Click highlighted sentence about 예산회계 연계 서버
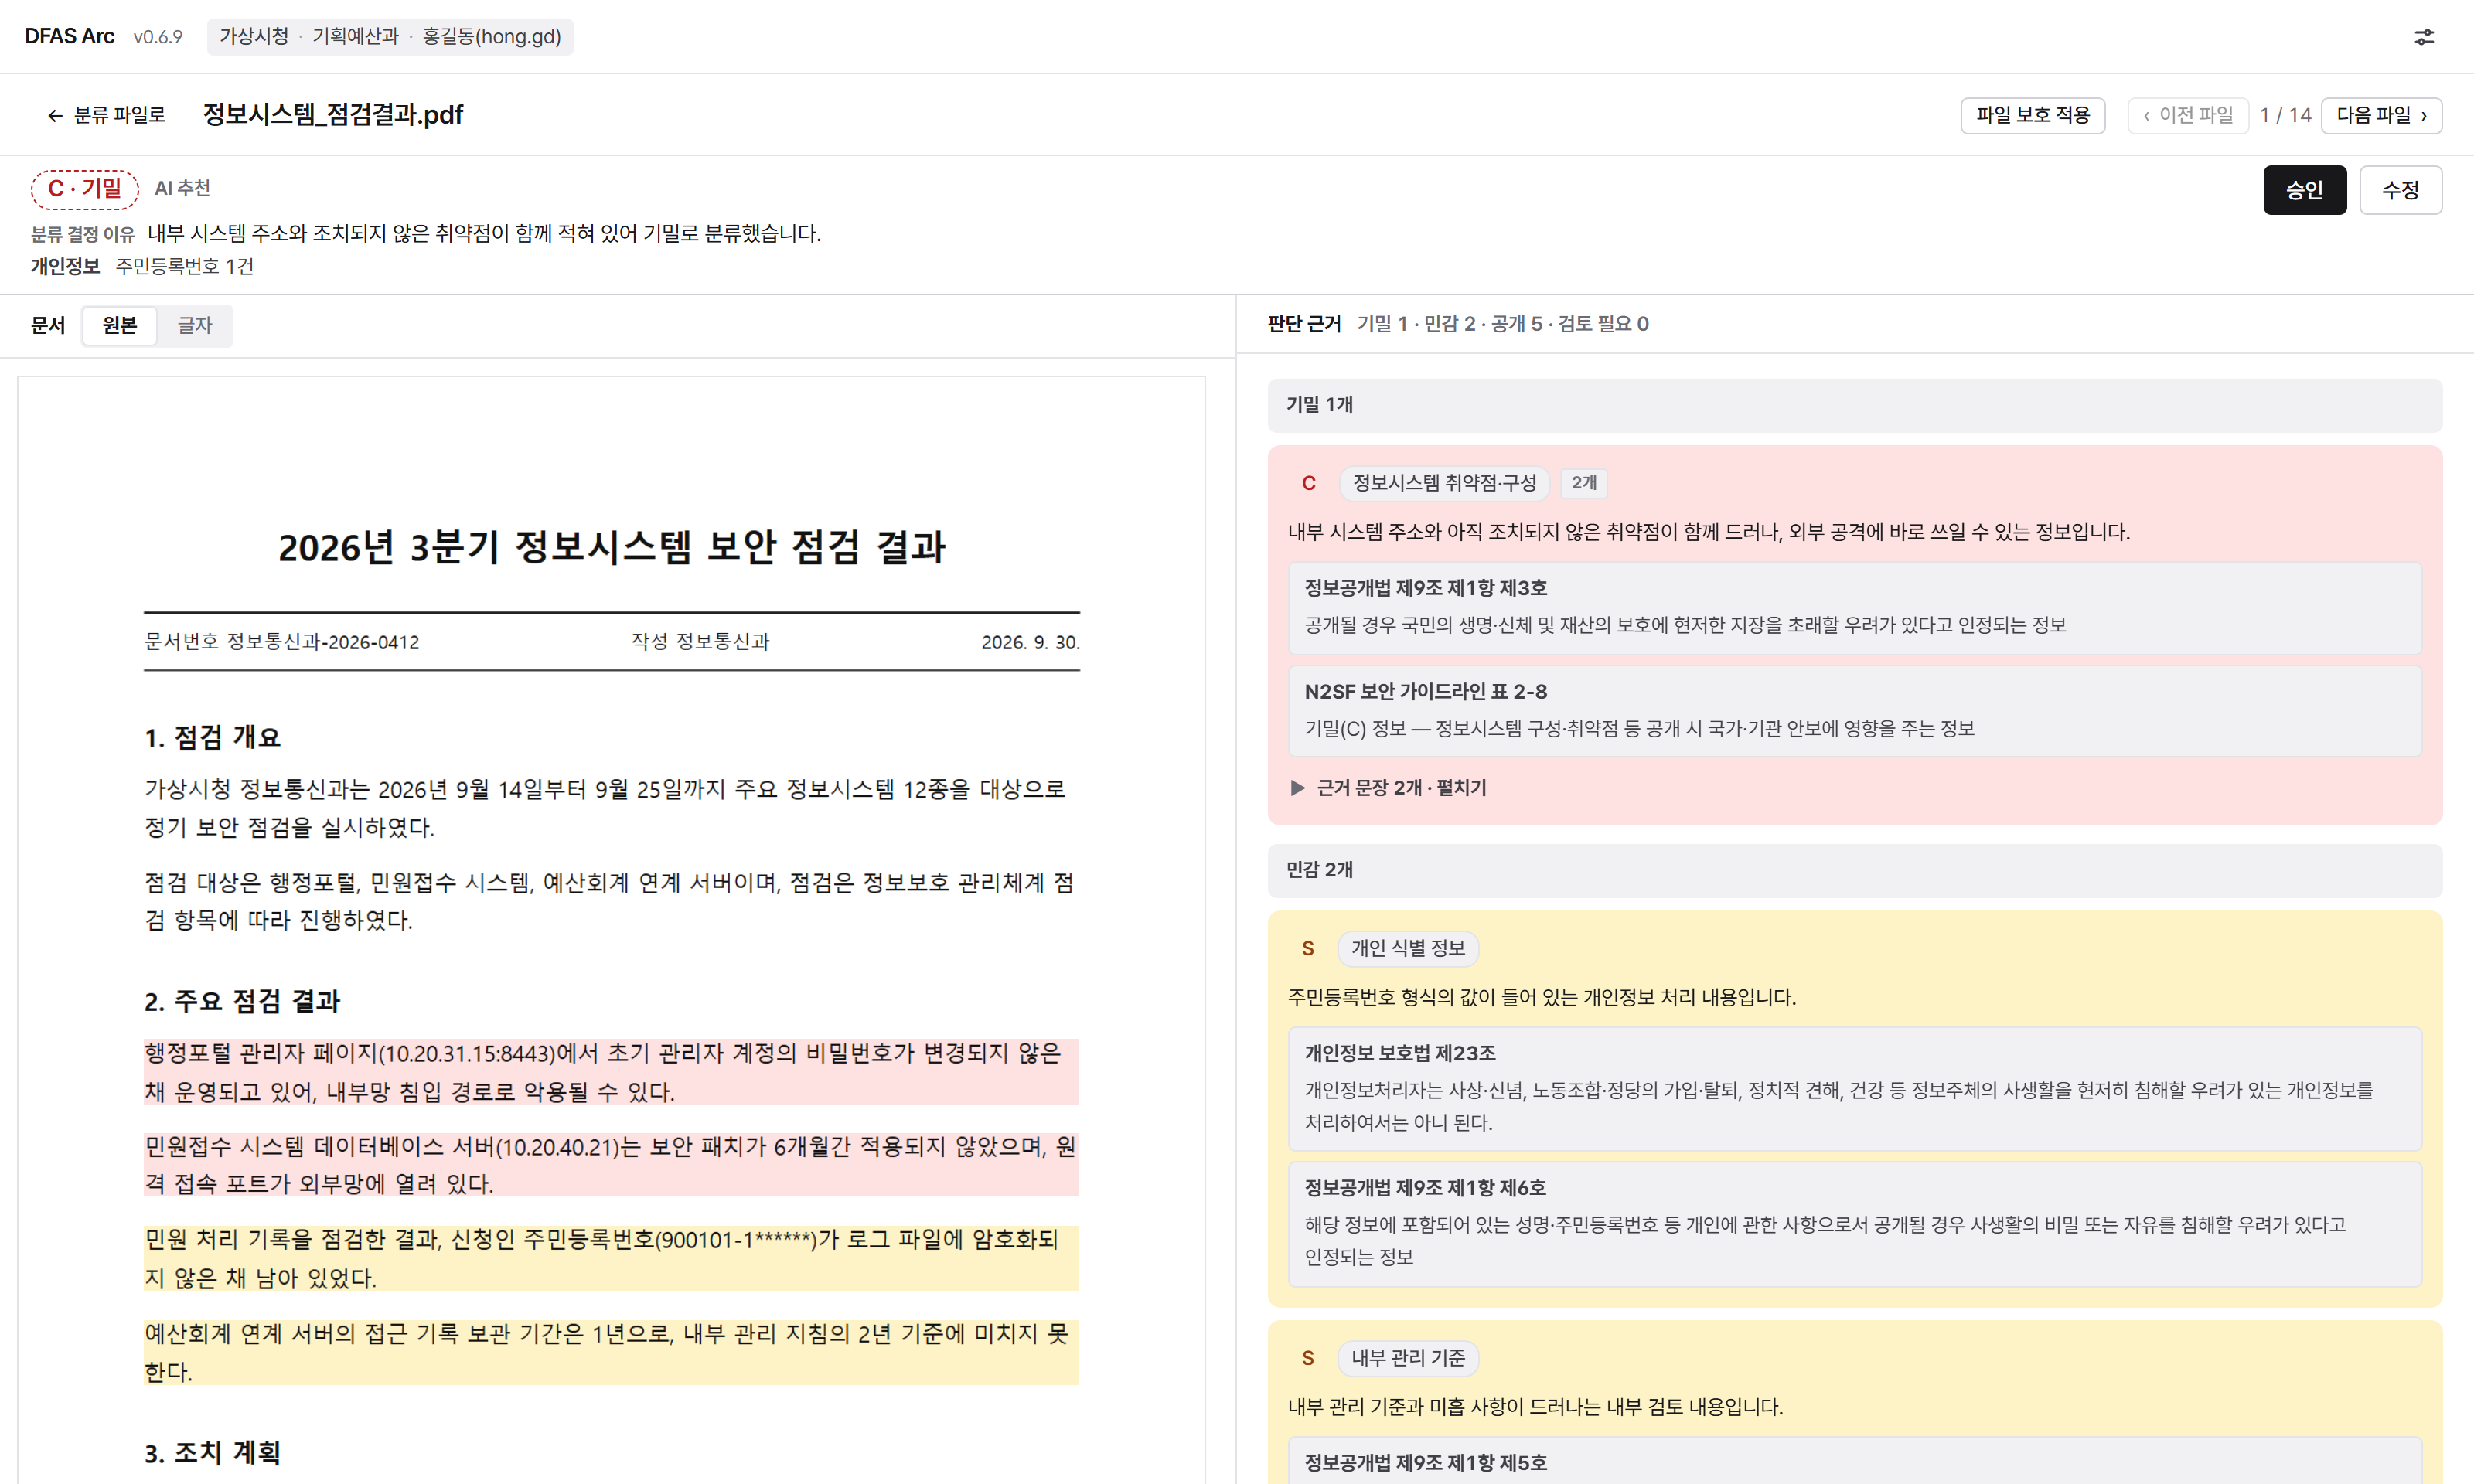This screenshot has width=2474, height=1484. [611, 1352]
